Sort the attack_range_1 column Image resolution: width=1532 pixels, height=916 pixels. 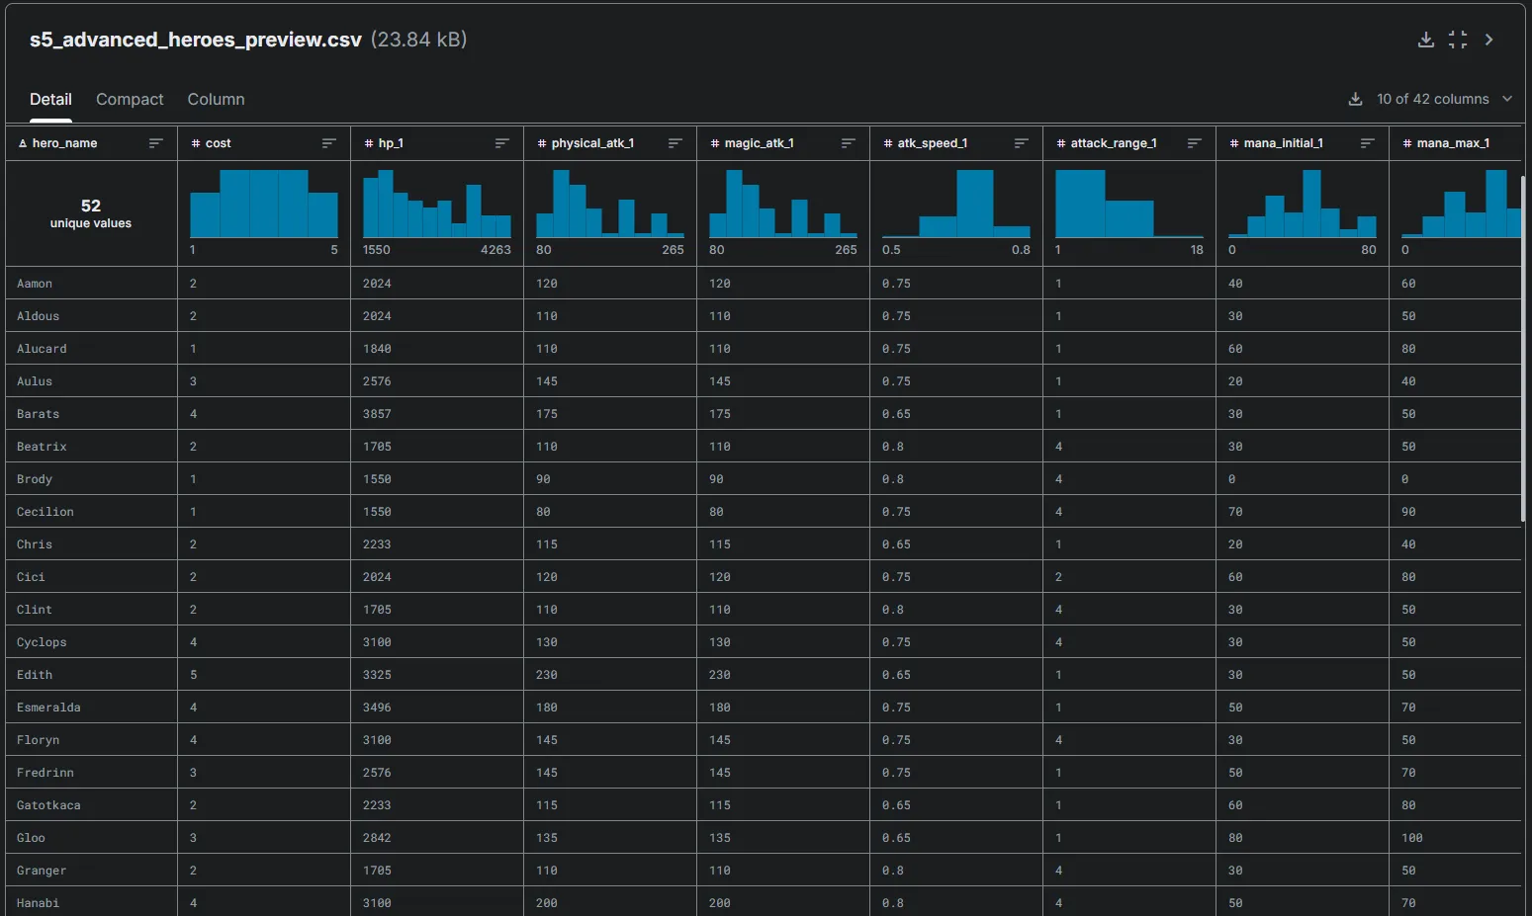pos(1195,143)
